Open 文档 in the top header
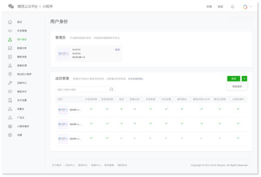This screenshot has width=261, height=177. pyautogui.click(x=209, y=6)
